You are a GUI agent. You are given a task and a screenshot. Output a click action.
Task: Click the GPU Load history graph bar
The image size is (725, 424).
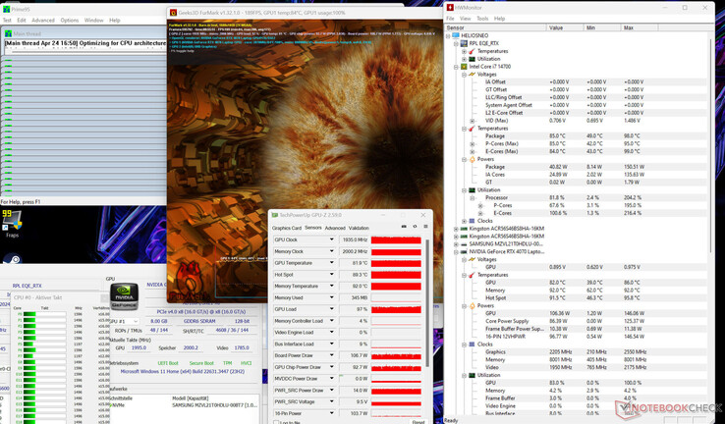click(395, 309)
